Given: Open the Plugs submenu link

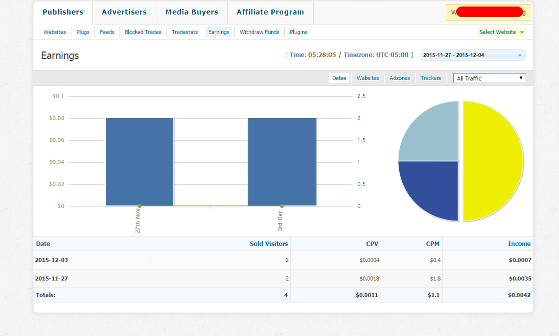Looking at the screenshot, I should pos(83,32).
